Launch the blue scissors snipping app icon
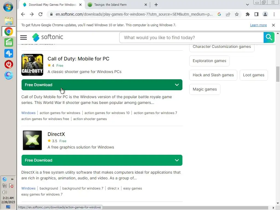The image size is (280, 210). tap(8, 53)
